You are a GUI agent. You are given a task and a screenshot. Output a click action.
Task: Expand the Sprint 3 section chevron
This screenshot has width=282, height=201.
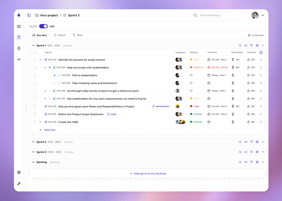[x=33, y=152]
